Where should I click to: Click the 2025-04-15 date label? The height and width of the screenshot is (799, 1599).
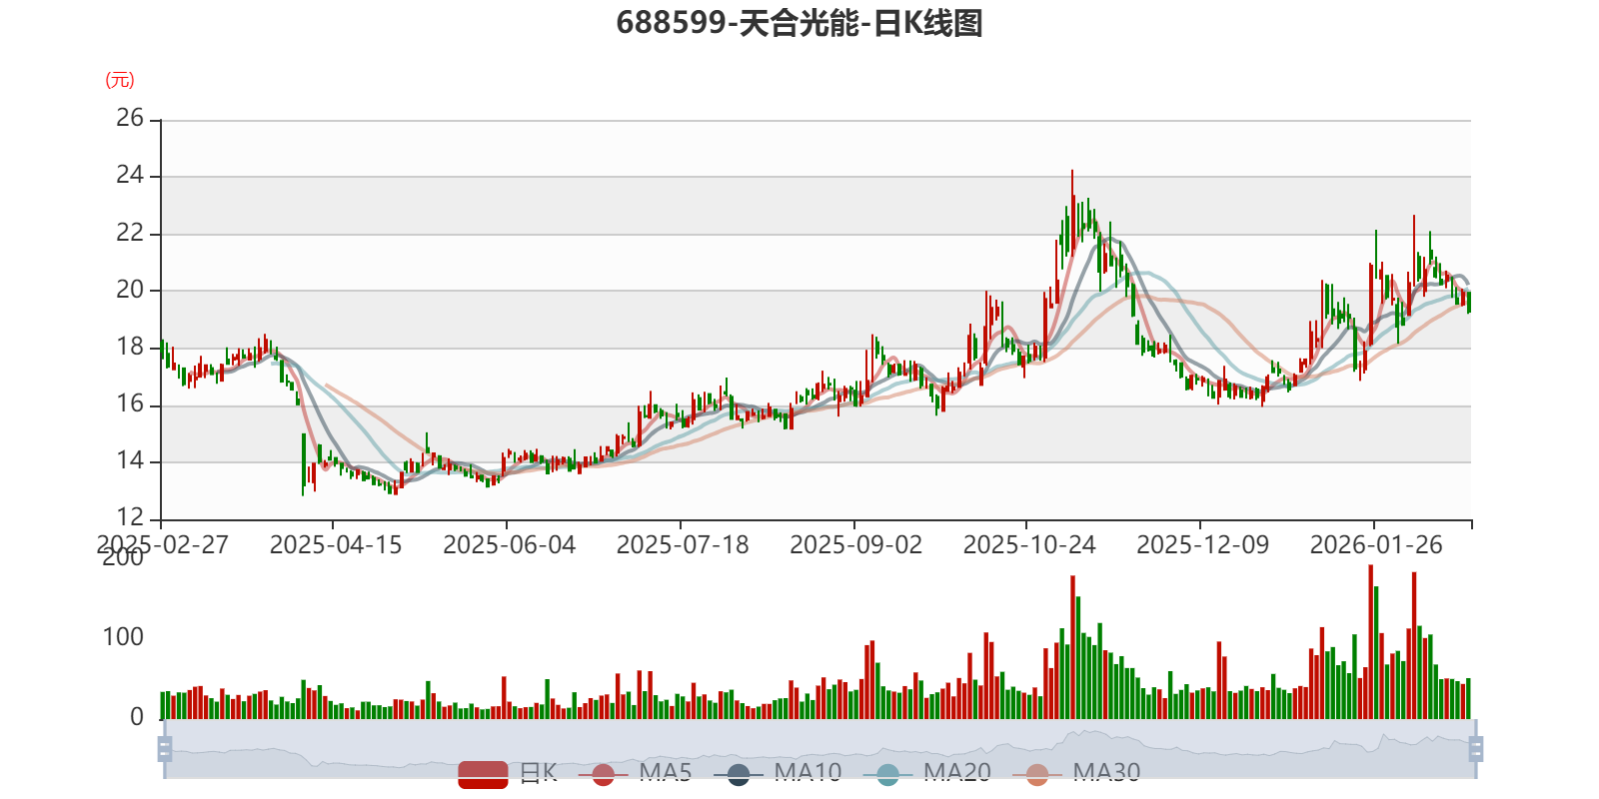[336, 545]
